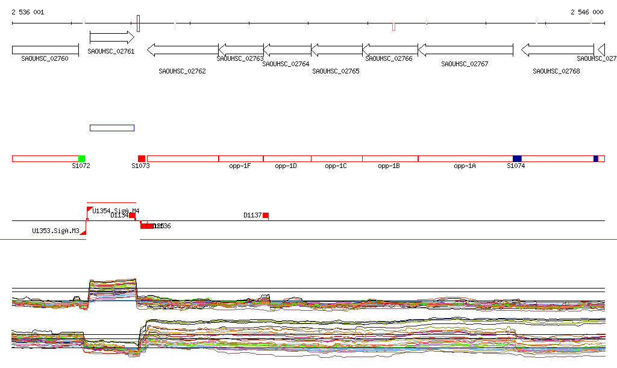Select the opp-1F red segment
617x368 pixels.
240,158
